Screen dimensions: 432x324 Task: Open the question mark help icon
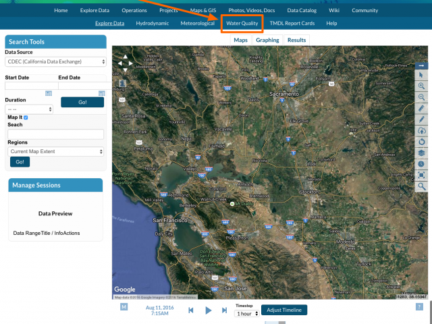point(419,306)
